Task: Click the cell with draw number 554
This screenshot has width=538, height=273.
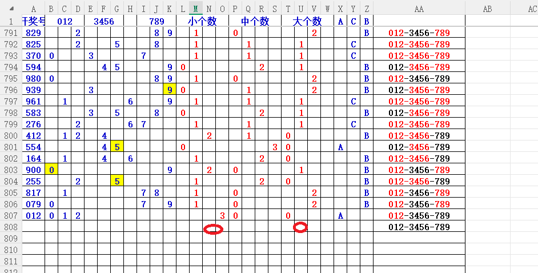Action: (33, 147)
